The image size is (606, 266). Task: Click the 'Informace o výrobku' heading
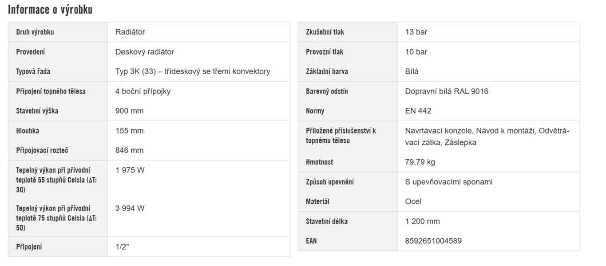(x=50, y=10)
